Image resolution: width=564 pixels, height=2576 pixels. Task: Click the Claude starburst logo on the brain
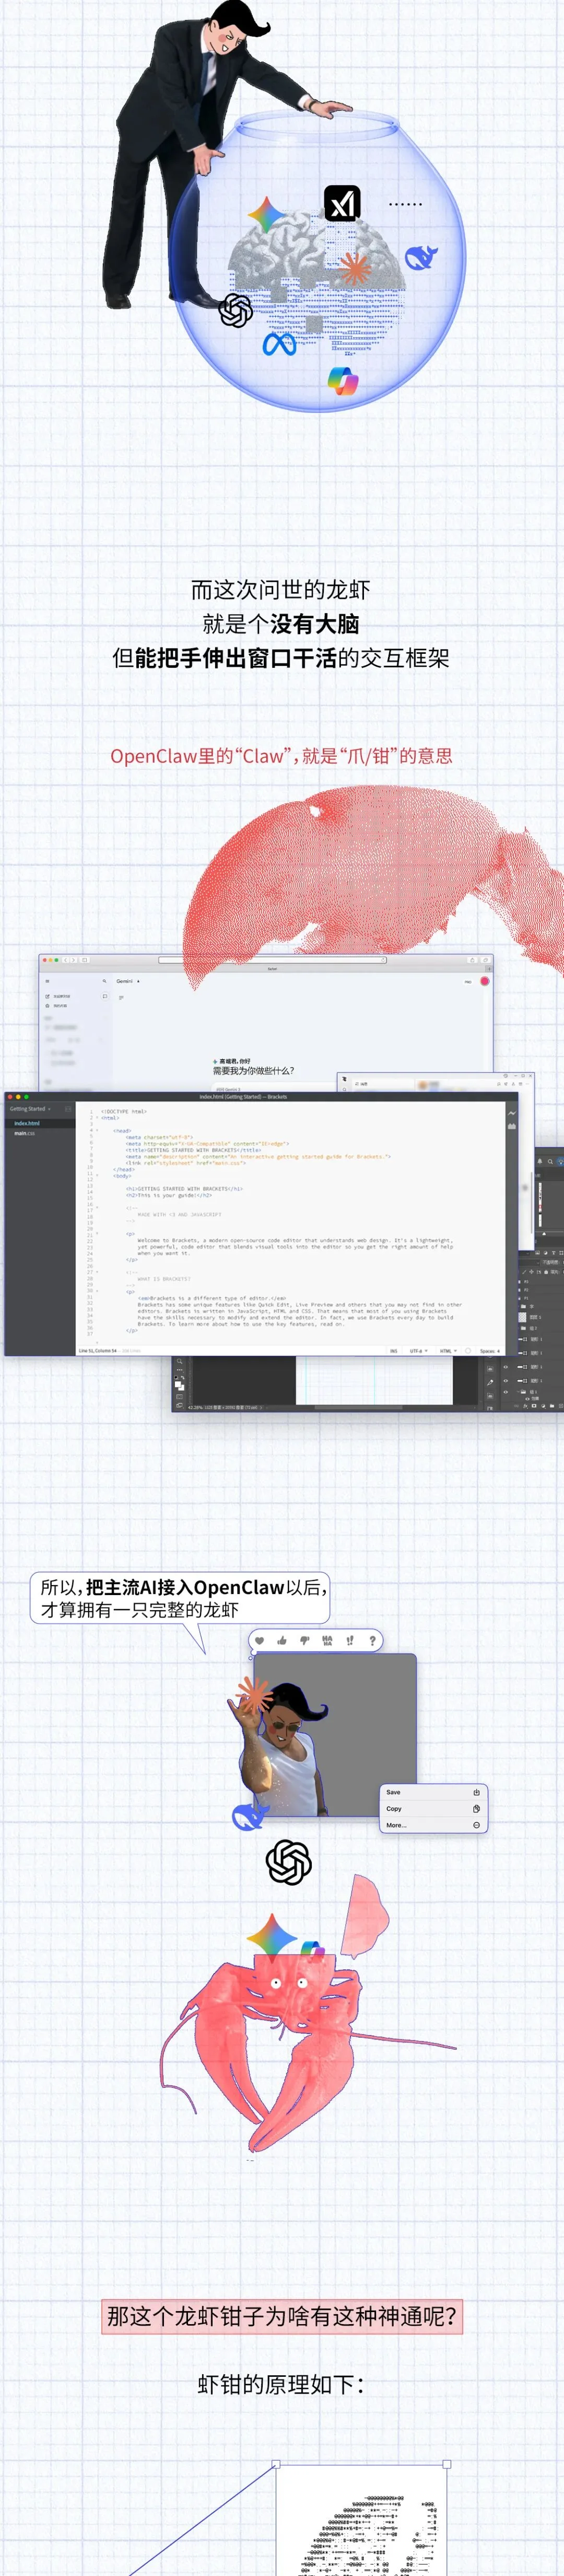click(x=353, y=267)
